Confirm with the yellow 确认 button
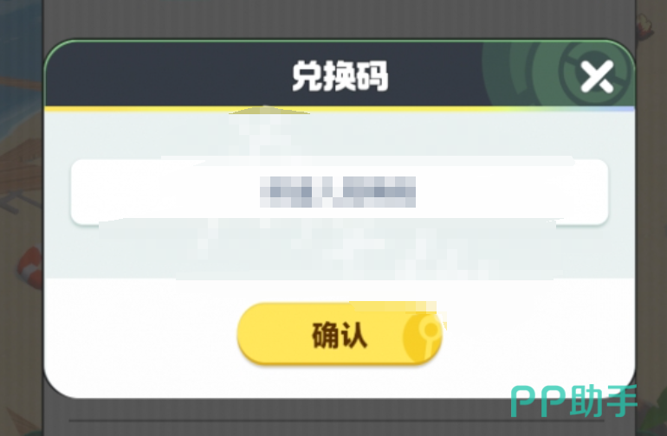Viewport: 667px width, 436px height. coord(340,334)
